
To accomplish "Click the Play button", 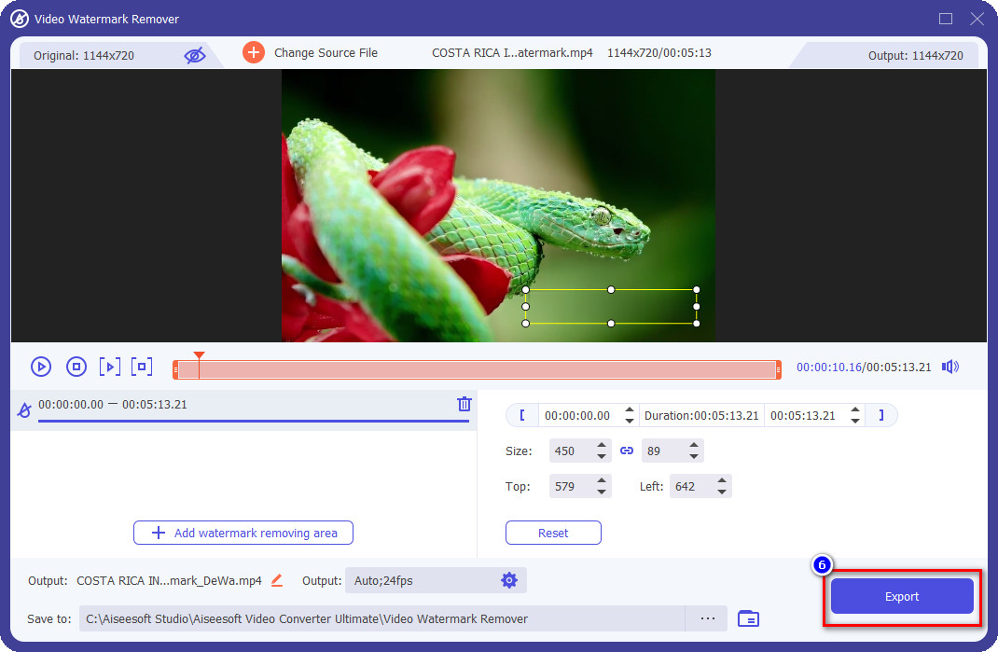I will [41, 367].
